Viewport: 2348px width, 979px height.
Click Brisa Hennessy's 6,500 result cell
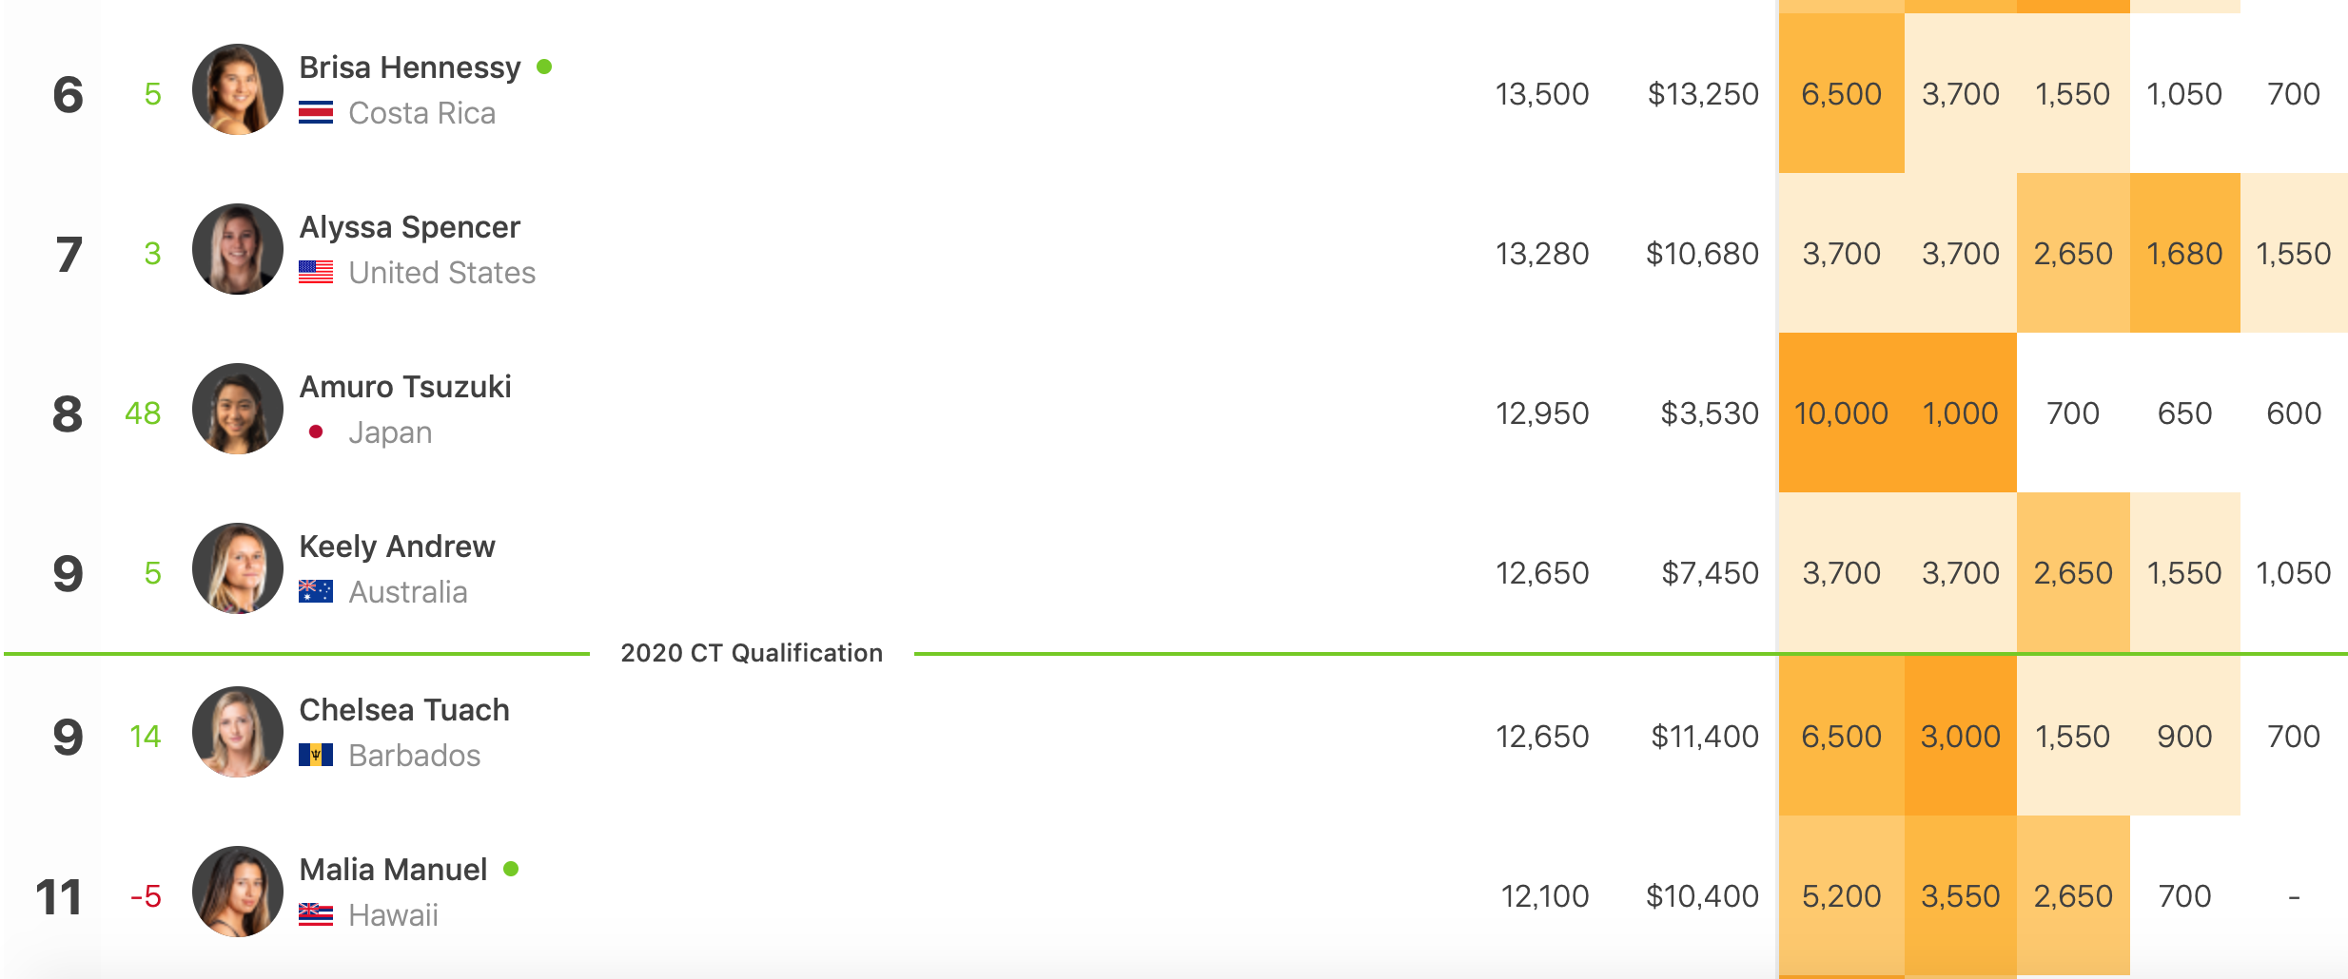[x=1841, y=94]
